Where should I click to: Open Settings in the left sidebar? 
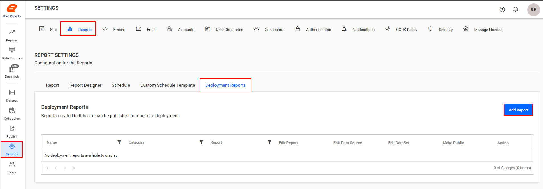click(x=12, y=149)
